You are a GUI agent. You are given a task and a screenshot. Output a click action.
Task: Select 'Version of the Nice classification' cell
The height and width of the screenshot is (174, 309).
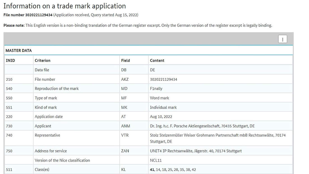(76, 160)
